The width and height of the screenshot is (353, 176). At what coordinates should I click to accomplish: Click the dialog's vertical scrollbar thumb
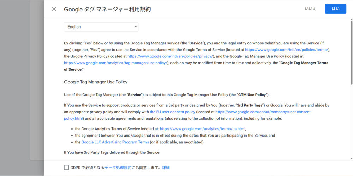[x=351, y=53]
